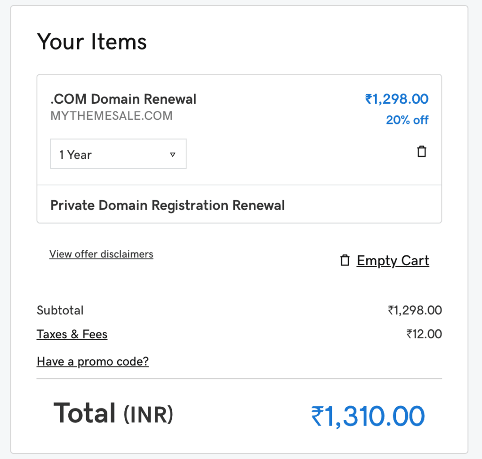
Task: Click the subtotal amount in black text
Action: 415,311
